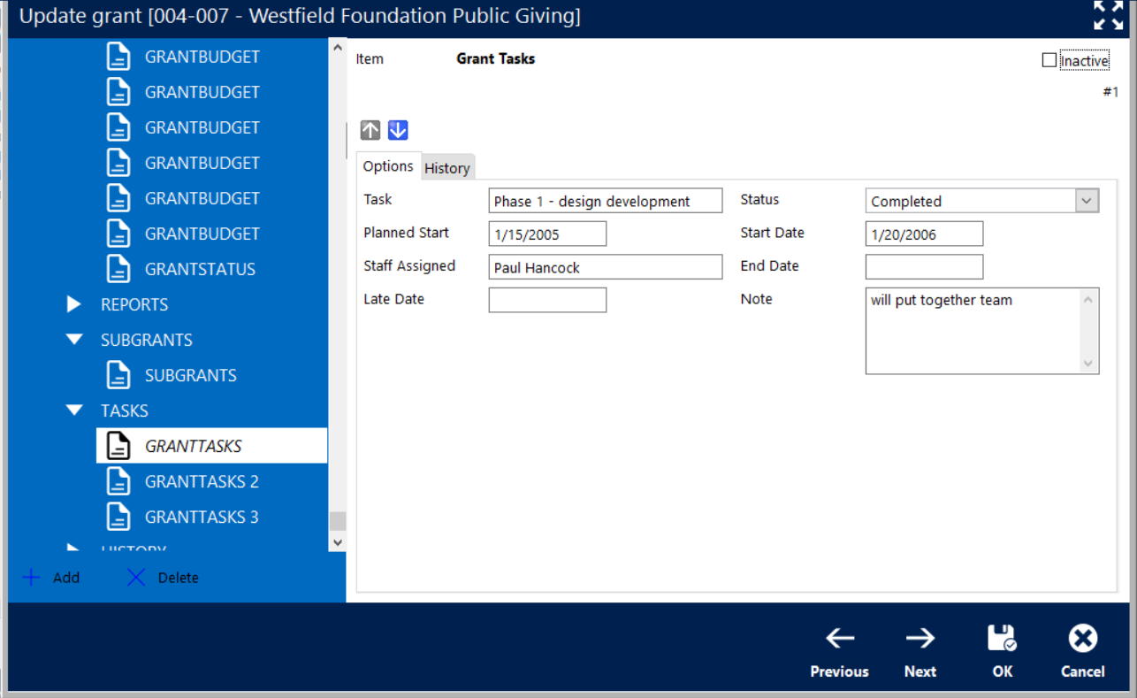Click the OK save icon
The width and height of the screenshot is (1137, 698).
[x=1002, y=639]
